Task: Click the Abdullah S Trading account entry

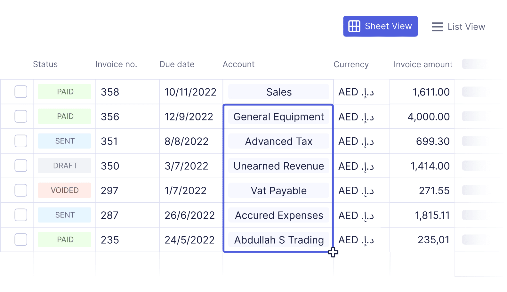Action: tap(278, 240)
